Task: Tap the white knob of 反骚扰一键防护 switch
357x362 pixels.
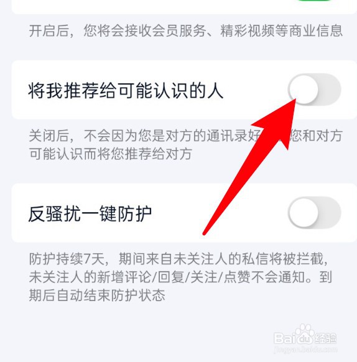Action: (x=304, y=213)
